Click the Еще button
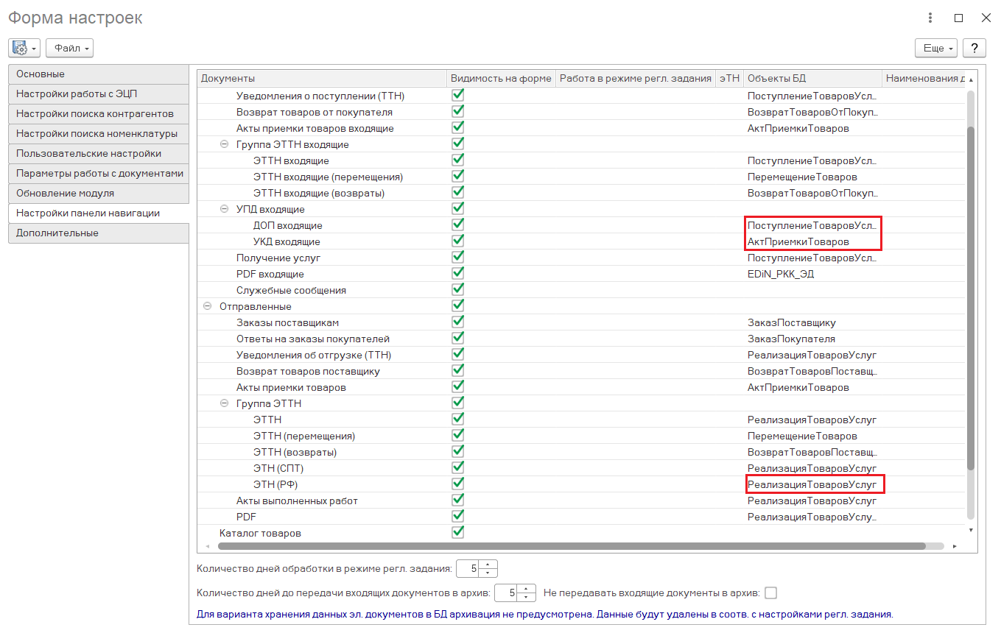 pyautogui.click(x=935, y=48)
